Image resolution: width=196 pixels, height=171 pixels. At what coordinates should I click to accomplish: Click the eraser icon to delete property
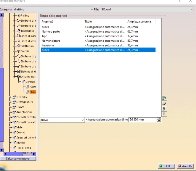pyautogui.click(x=164, y=103)
